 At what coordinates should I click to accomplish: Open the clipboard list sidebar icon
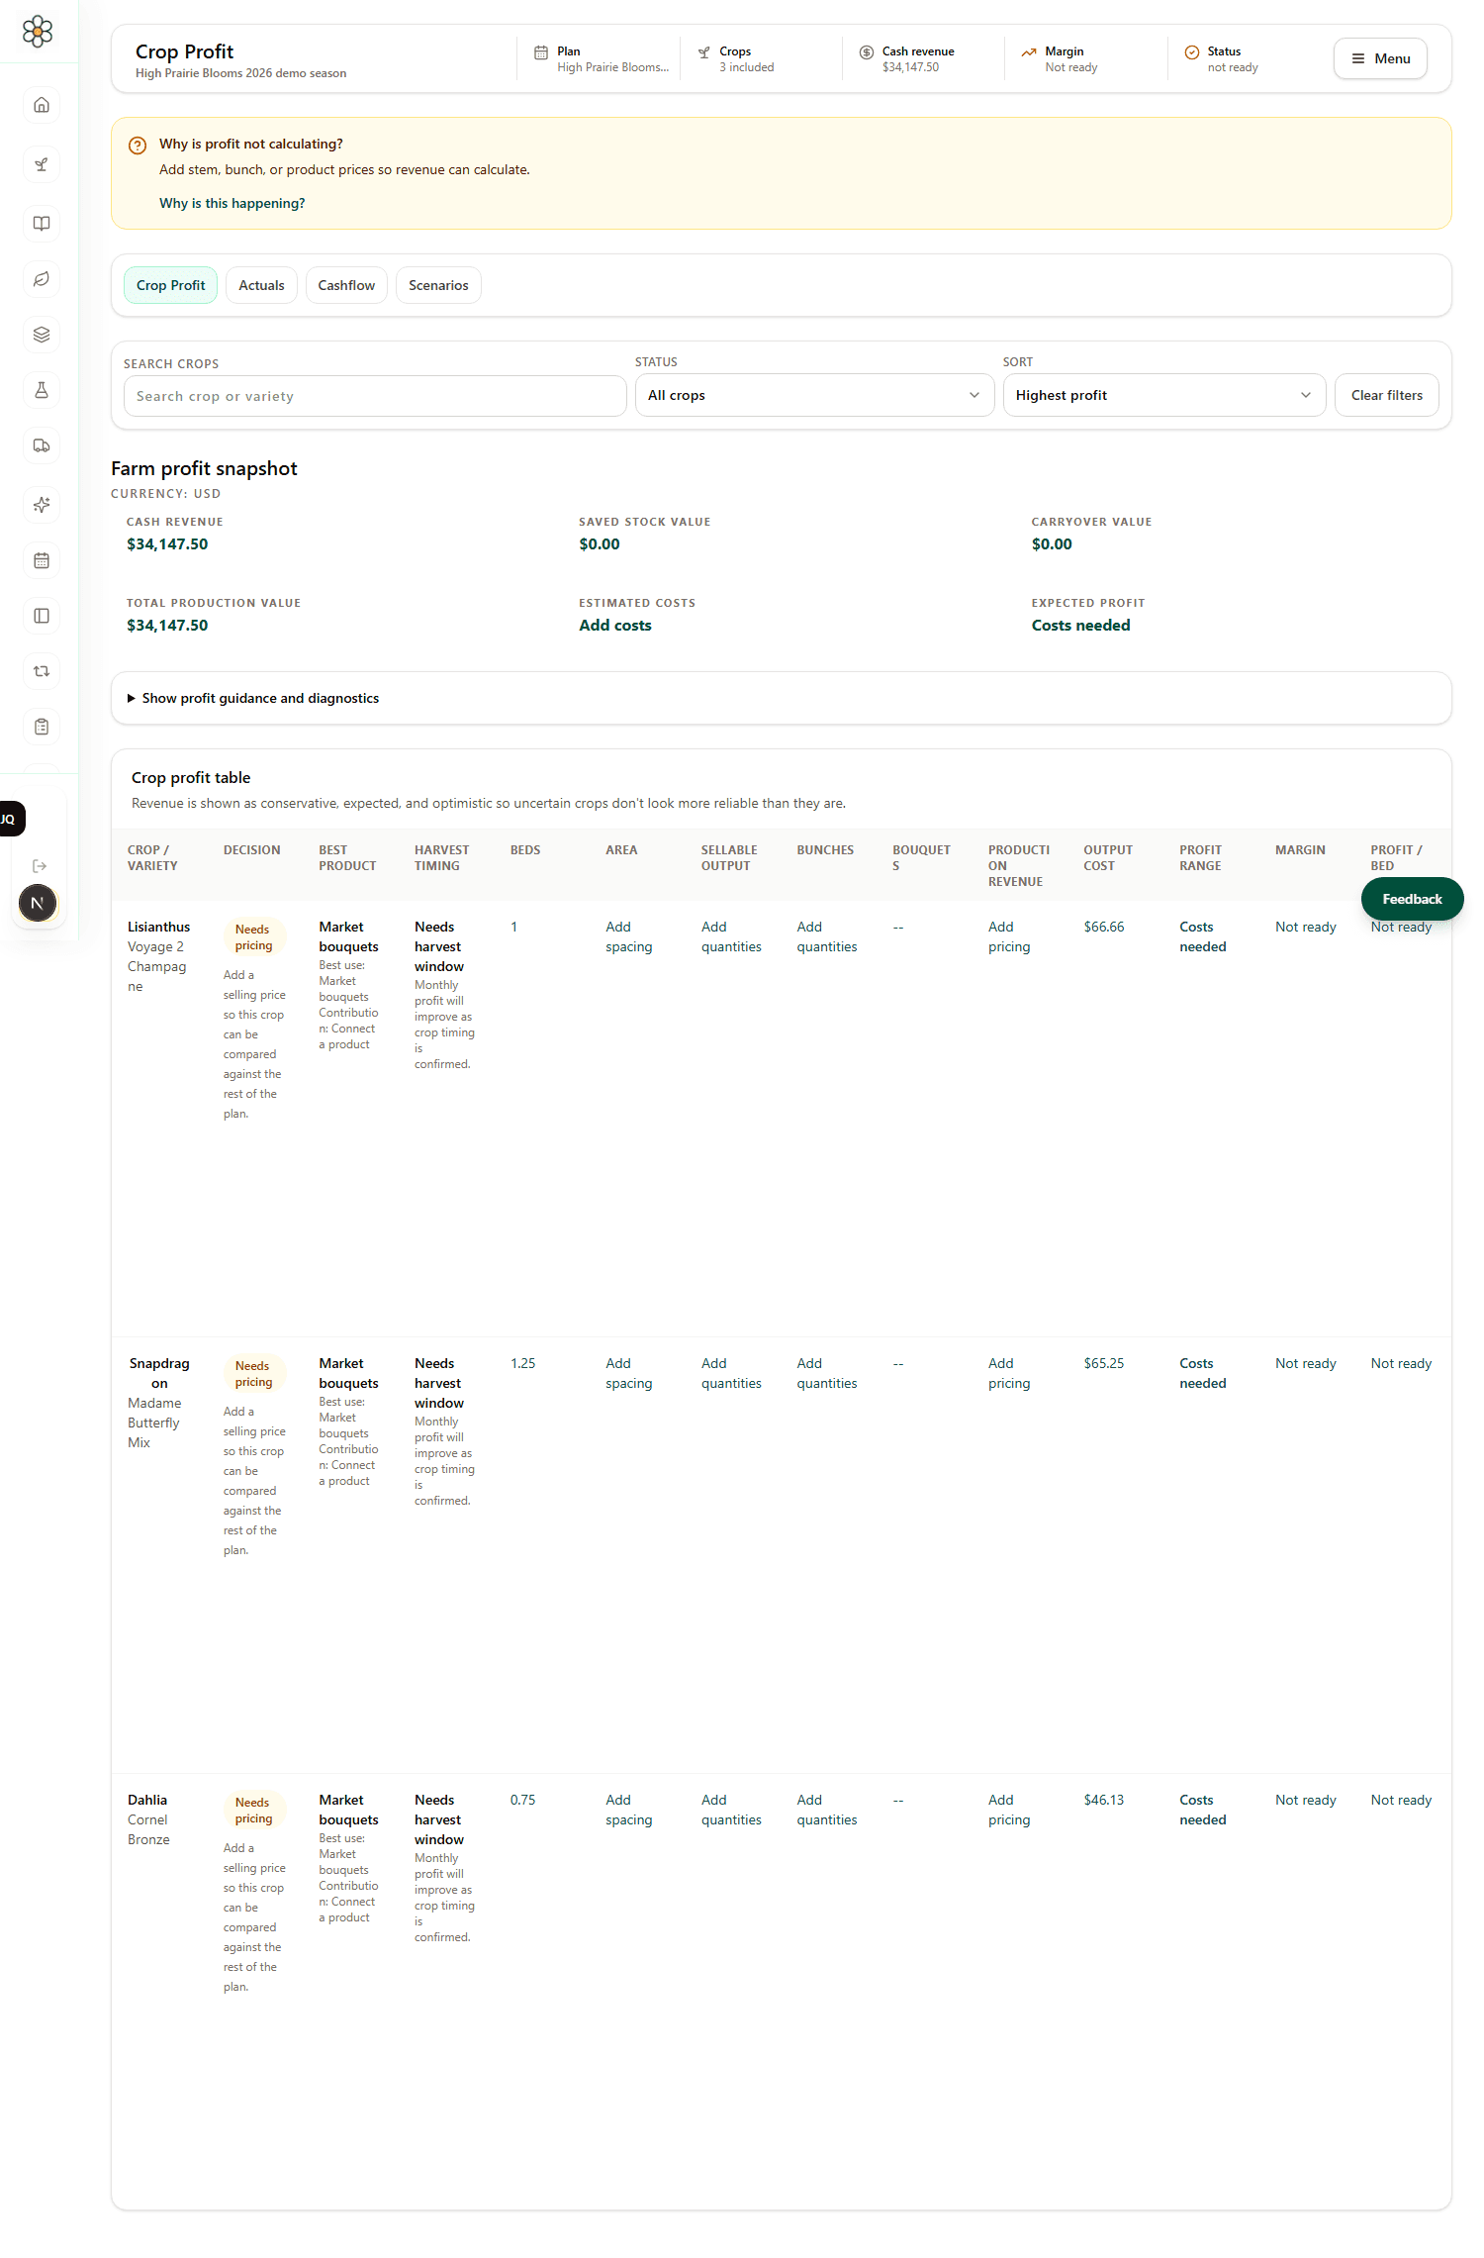(x=42, y=727)
